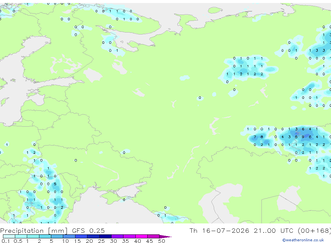This screenshot has height=243, width=331.
Task: Click the '35' legend scale label
Action: pyautogui.click(x=125, y=241)
